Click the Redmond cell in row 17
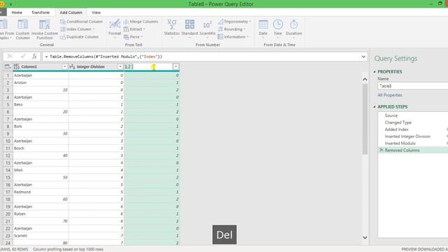Viewport: 448px width, 252px height. [x=41, y=192]
